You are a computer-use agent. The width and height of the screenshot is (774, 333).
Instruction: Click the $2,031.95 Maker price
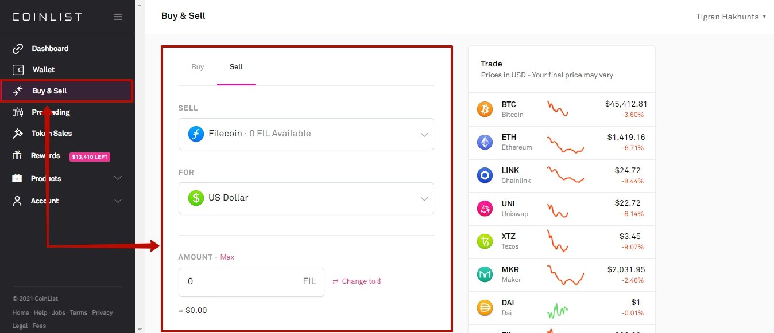tap(626, 269)
